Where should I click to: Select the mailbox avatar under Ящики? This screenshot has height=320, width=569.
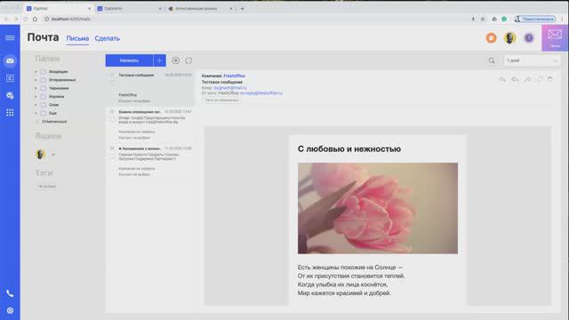coord(40,154)
